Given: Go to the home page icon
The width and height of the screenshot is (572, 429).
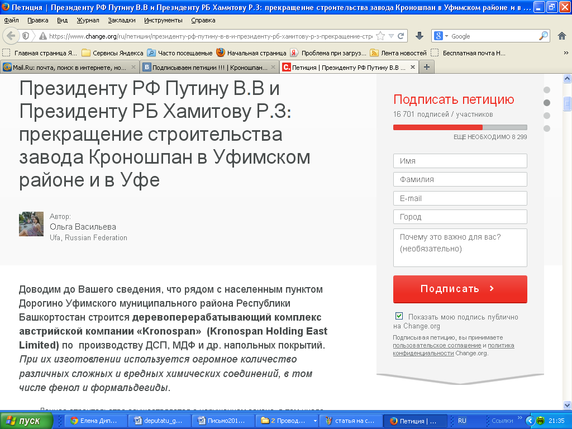Looking at the screenshot, I should click(x=562, y=36).
